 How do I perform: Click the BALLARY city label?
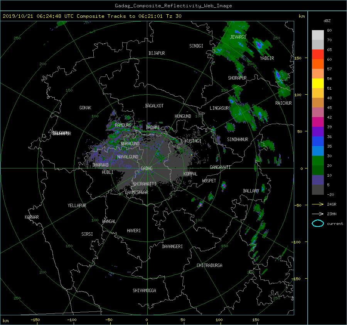pyautogui.click(x=251, y=191)
